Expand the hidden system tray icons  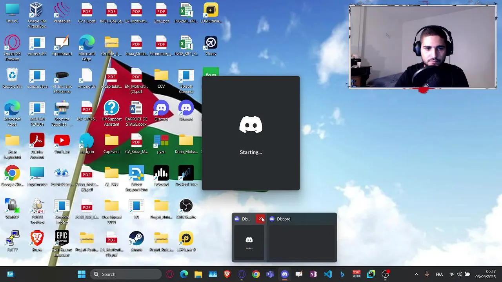click(417, 274)
